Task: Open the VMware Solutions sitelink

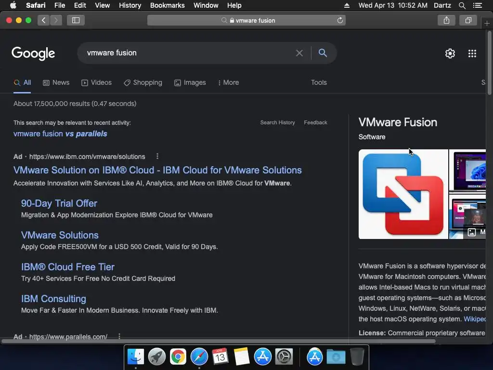Action: 60,235
